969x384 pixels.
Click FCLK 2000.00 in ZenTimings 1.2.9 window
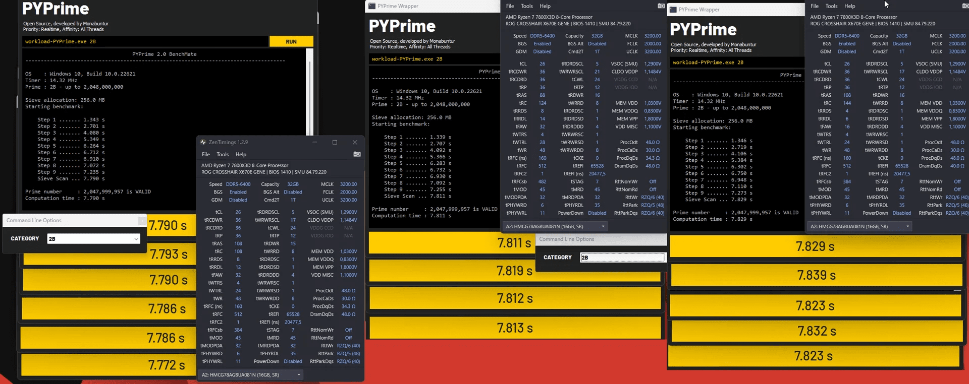click(x=348, y=192)
